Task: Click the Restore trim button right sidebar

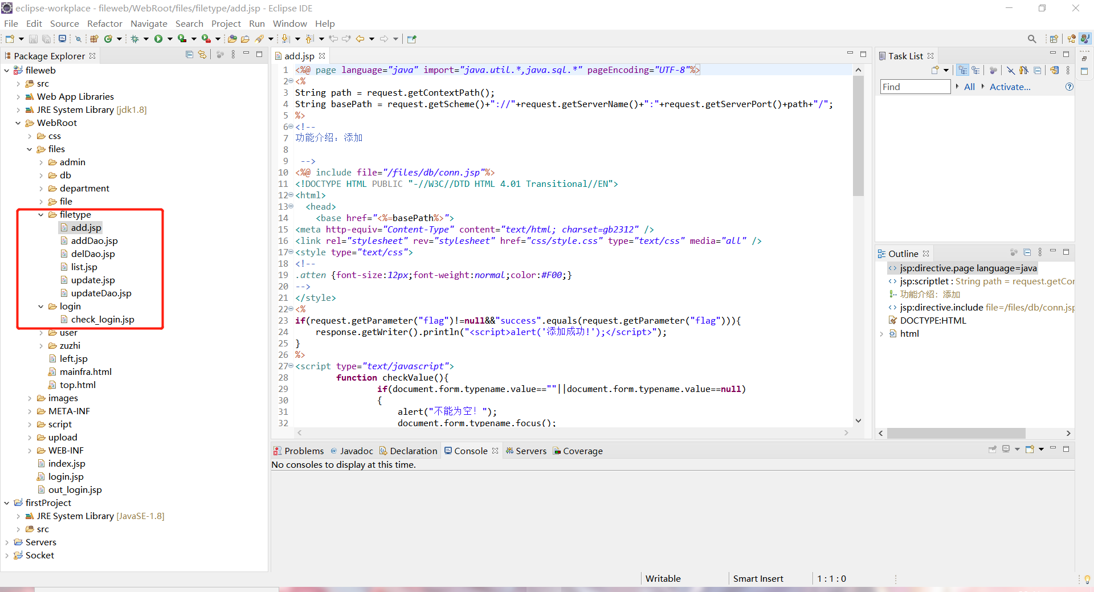Action: click(1084, 59)
